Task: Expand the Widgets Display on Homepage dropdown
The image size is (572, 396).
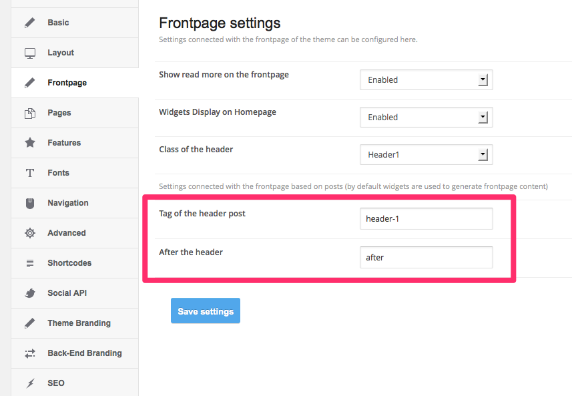Action: pyautogui.click(x=426, y=118)
